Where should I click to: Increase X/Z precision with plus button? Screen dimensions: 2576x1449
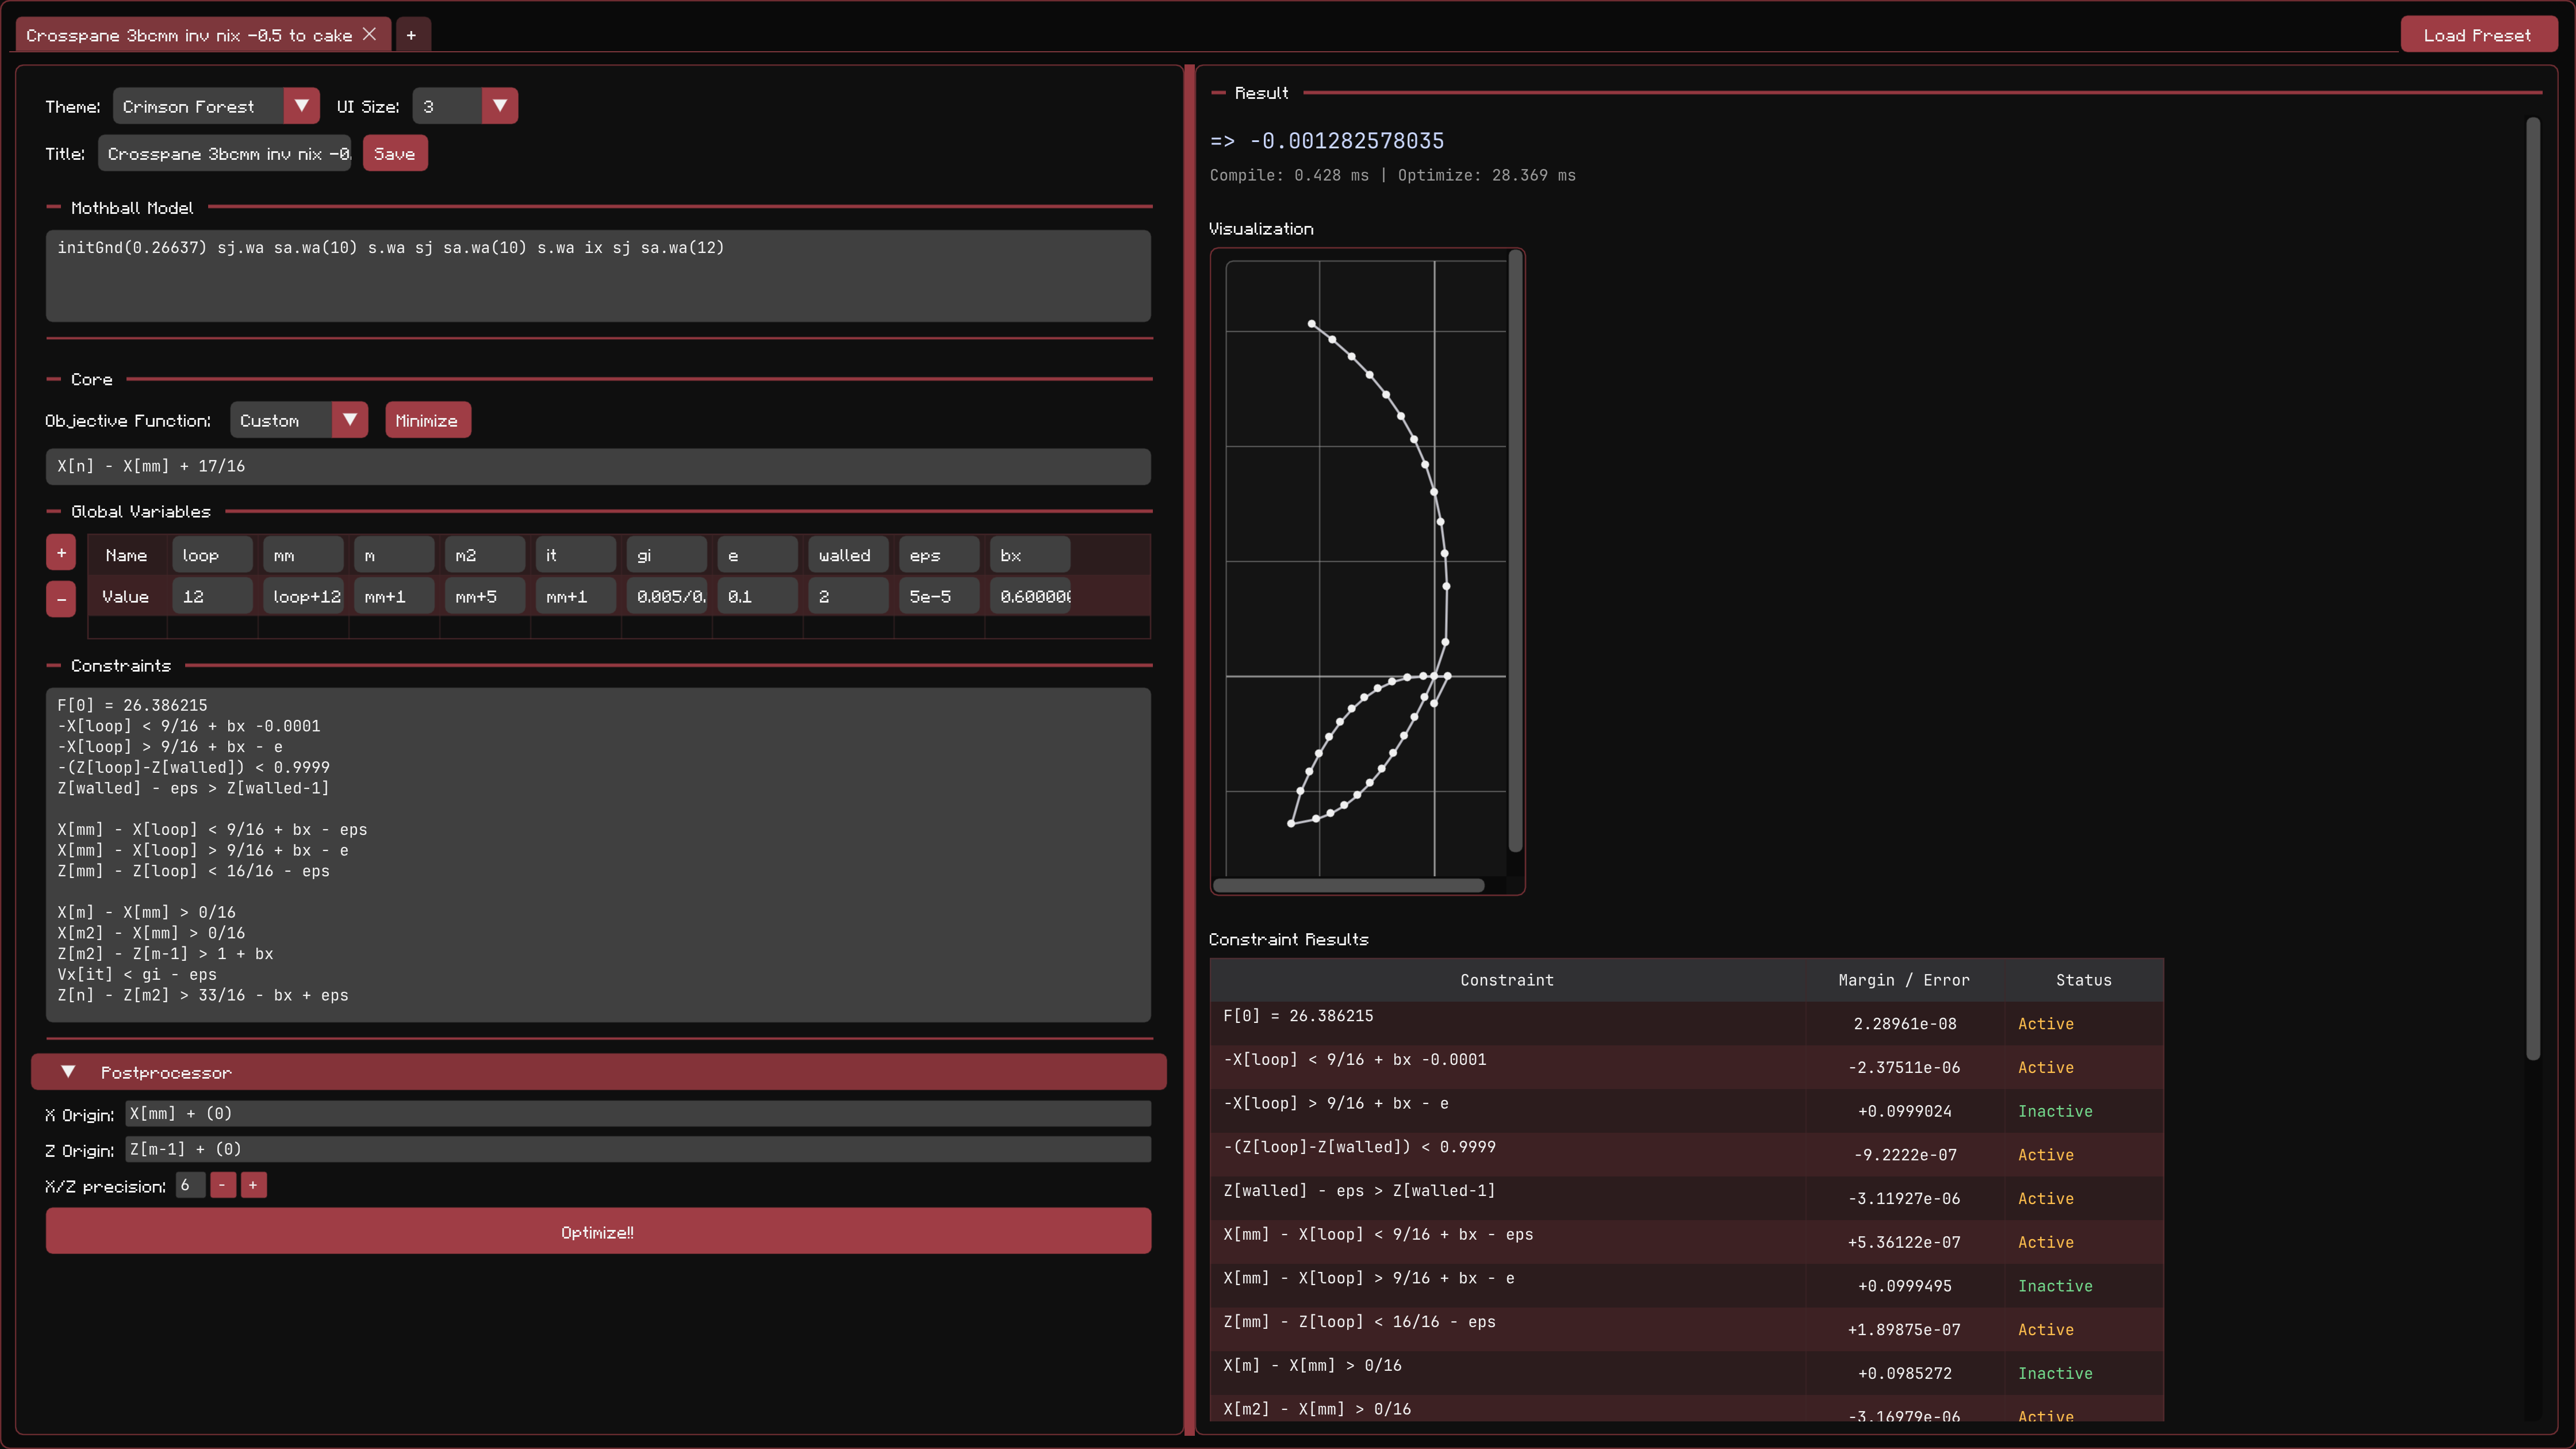tap(253, 1186)
